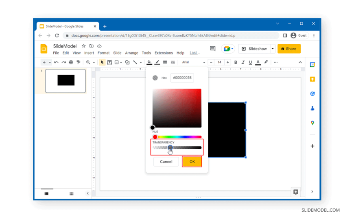Click the hue slider handle
Image resolution: width=354 pixels, height=219 pixels.
(155, 137)
